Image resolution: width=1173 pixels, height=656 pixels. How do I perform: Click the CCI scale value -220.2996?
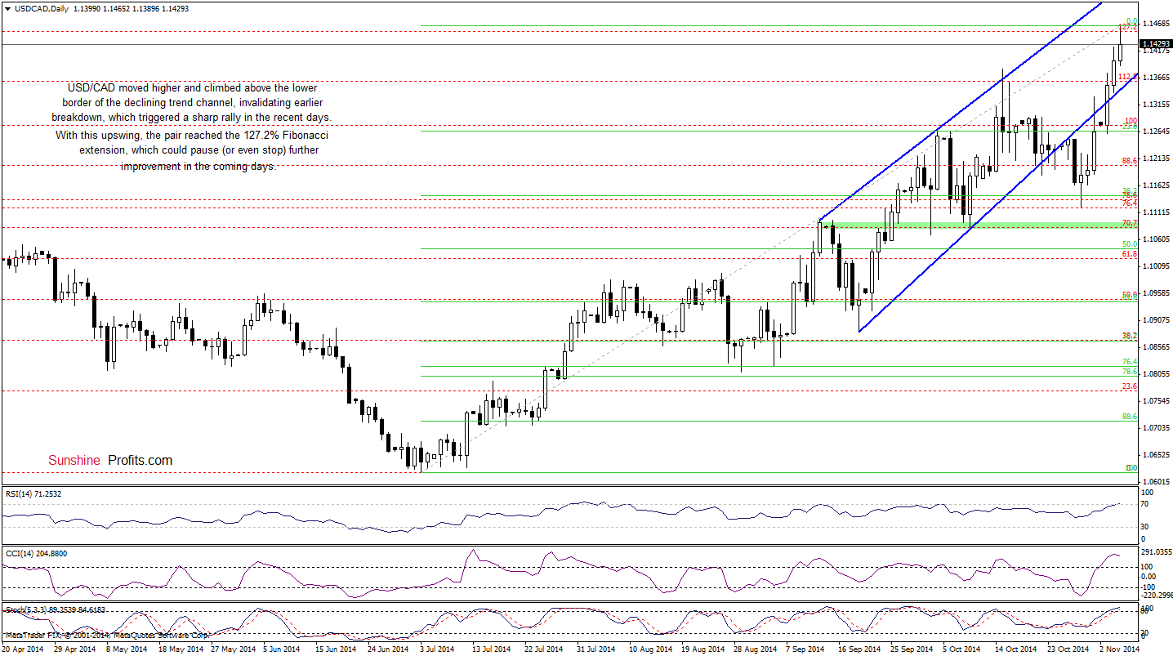pos(1155,595)
